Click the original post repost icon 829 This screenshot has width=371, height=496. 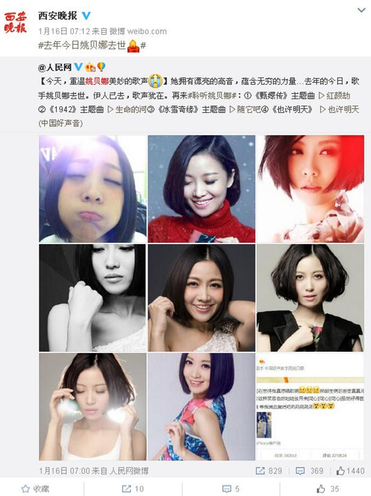pyautogui.click(x=269, y=471)
